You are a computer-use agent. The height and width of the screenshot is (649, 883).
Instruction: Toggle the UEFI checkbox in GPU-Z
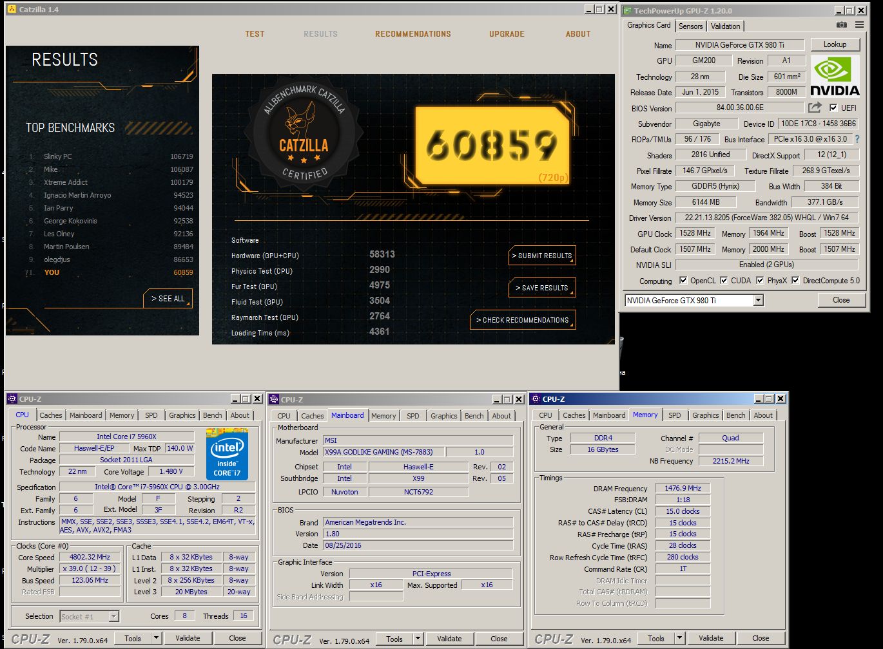pyautogui.click(x=833, y=108)
